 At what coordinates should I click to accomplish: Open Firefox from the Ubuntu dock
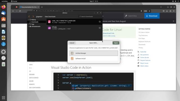tap(3, 7)
